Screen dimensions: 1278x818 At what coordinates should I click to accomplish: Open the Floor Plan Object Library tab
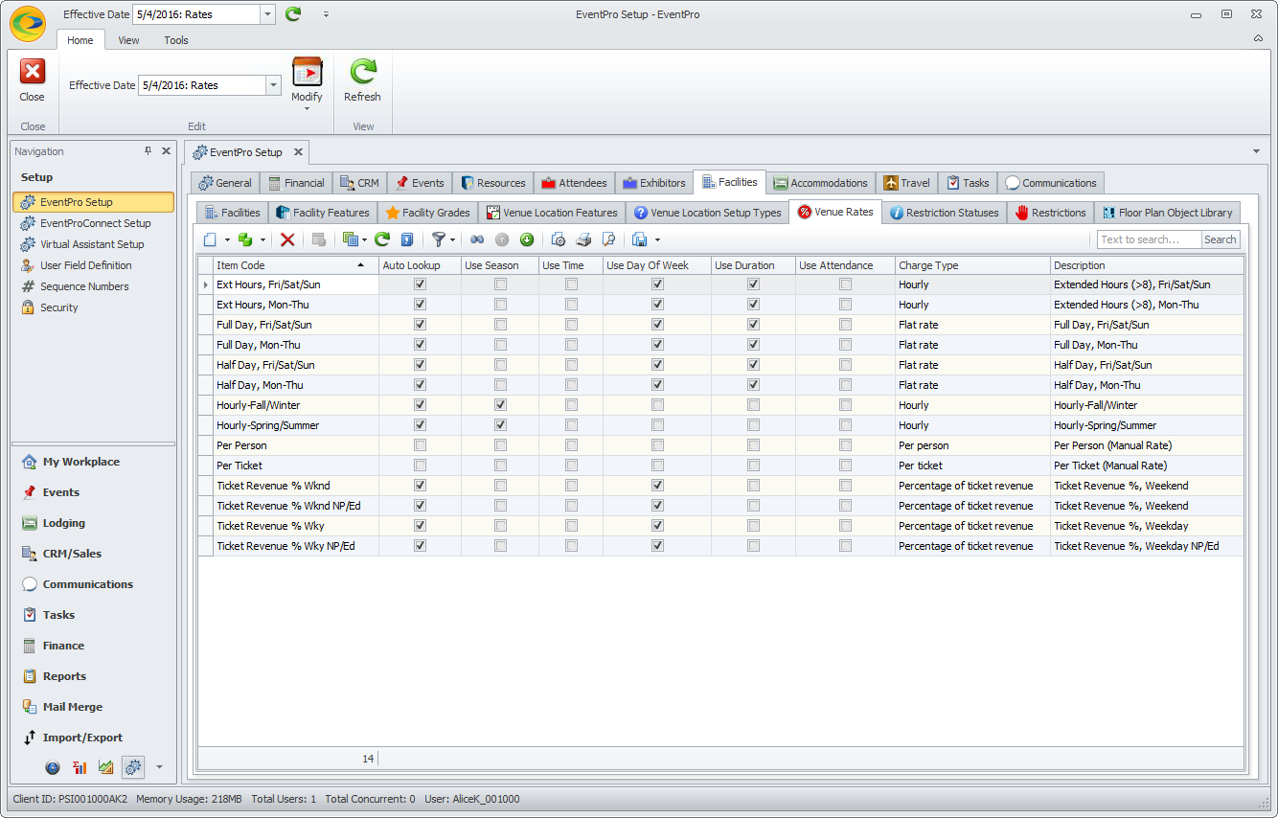(x=1167, y=213)
